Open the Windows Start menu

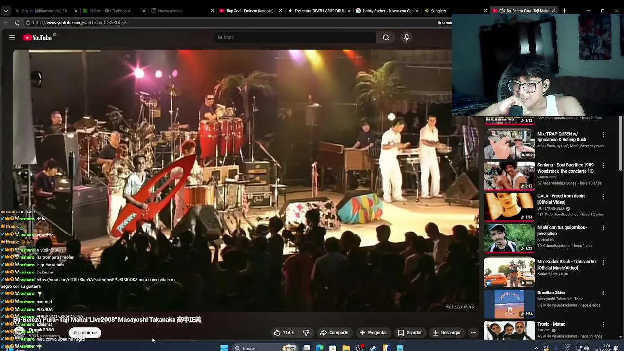[224, 348]
